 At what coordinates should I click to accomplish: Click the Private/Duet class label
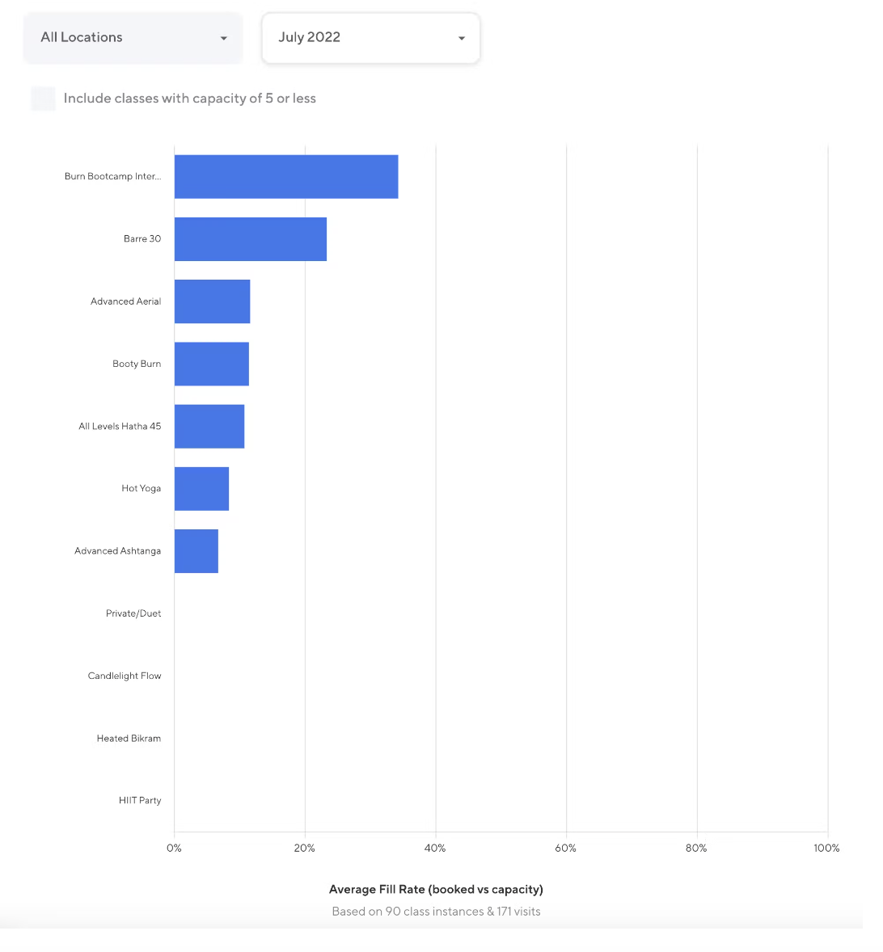[x=133, y=613]
